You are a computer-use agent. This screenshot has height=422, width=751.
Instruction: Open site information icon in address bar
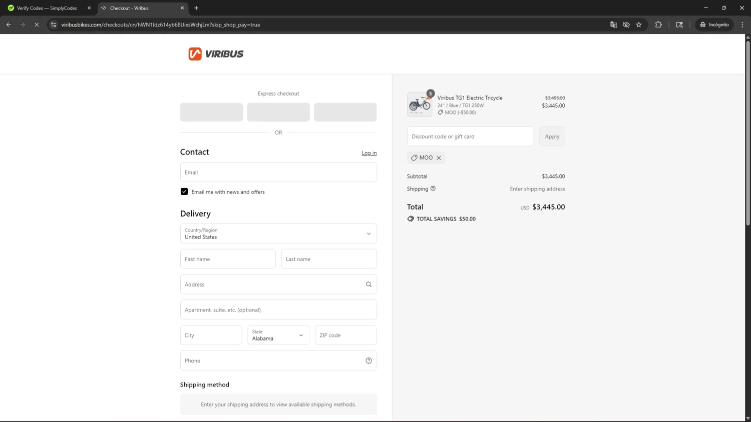point(54,24)
